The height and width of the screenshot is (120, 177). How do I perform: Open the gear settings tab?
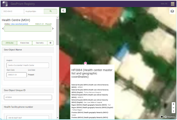[x=50, y=43]
